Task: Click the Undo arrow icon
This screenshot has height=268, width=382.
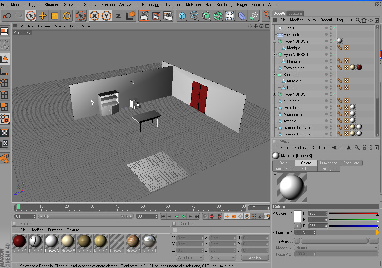Action: coord(7,16)
